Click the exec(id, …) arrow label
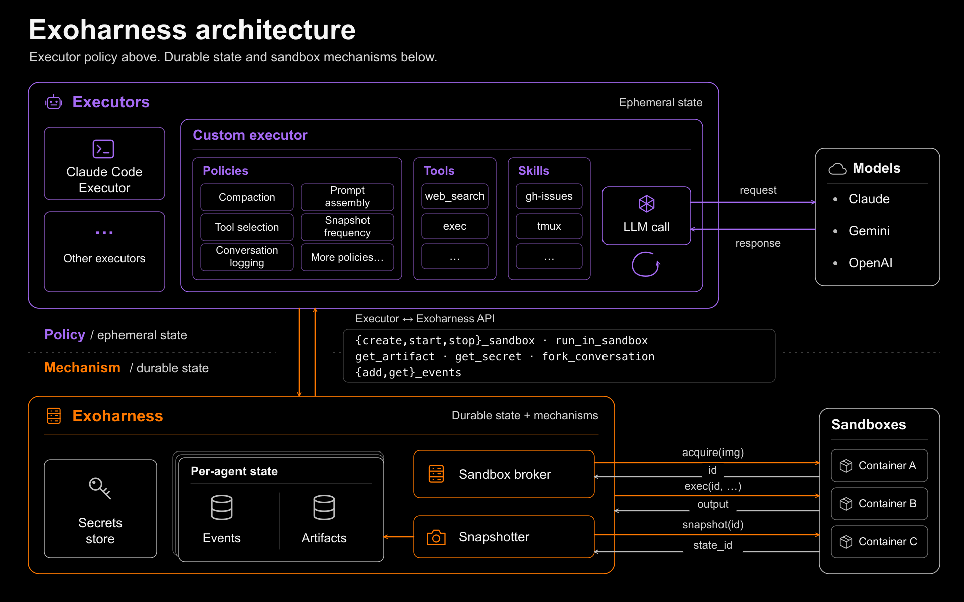The height and width of the screenshot is (602, 964). coord(713,486)
